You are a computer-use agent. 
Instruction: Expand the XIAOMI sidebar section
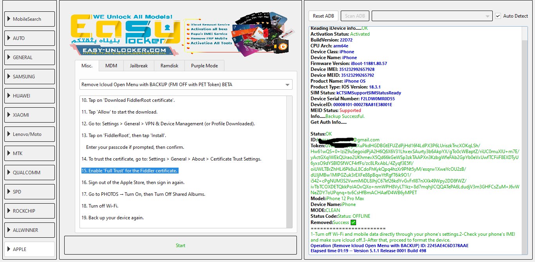click(29, 115)
